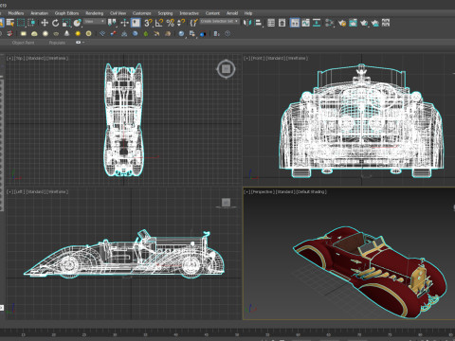Open the Create Selection Set dropdown
Screen dimensions: 455x341
pos(220,22)
